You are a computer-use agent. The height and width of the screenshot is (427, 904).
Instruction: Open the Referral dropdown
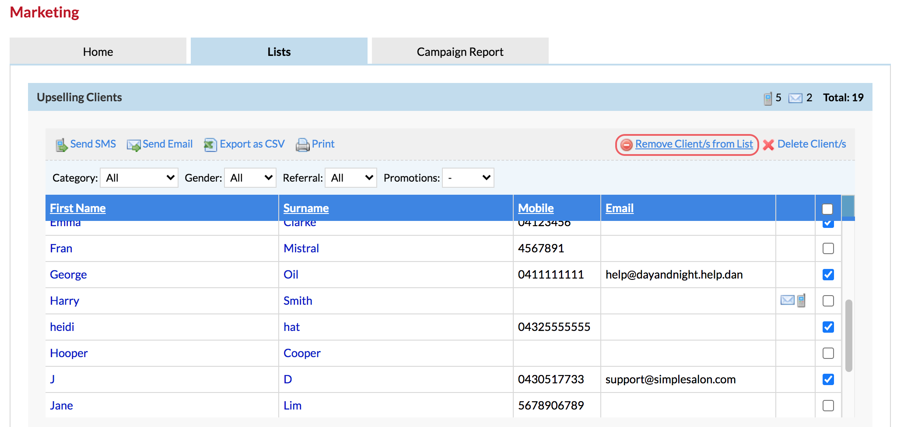pyautogui.click(x=351, y=178)
